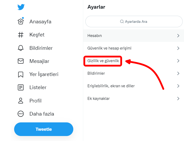Viewport: 184px width, 141px height.
Task: Expand Güvenlik ve hesap erişimi chevron
Action: click(x=178, y=48)
